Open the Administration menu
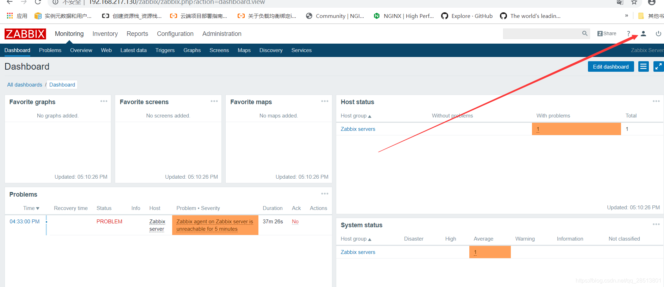 coord(222,34)
